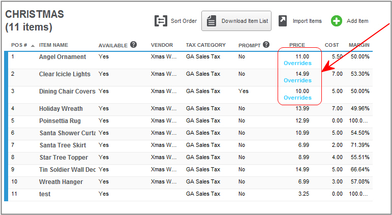The image size is (392, 215).
Task: Click the 11.00 price of Angel Ornament
Action: [x=302, y=57]
